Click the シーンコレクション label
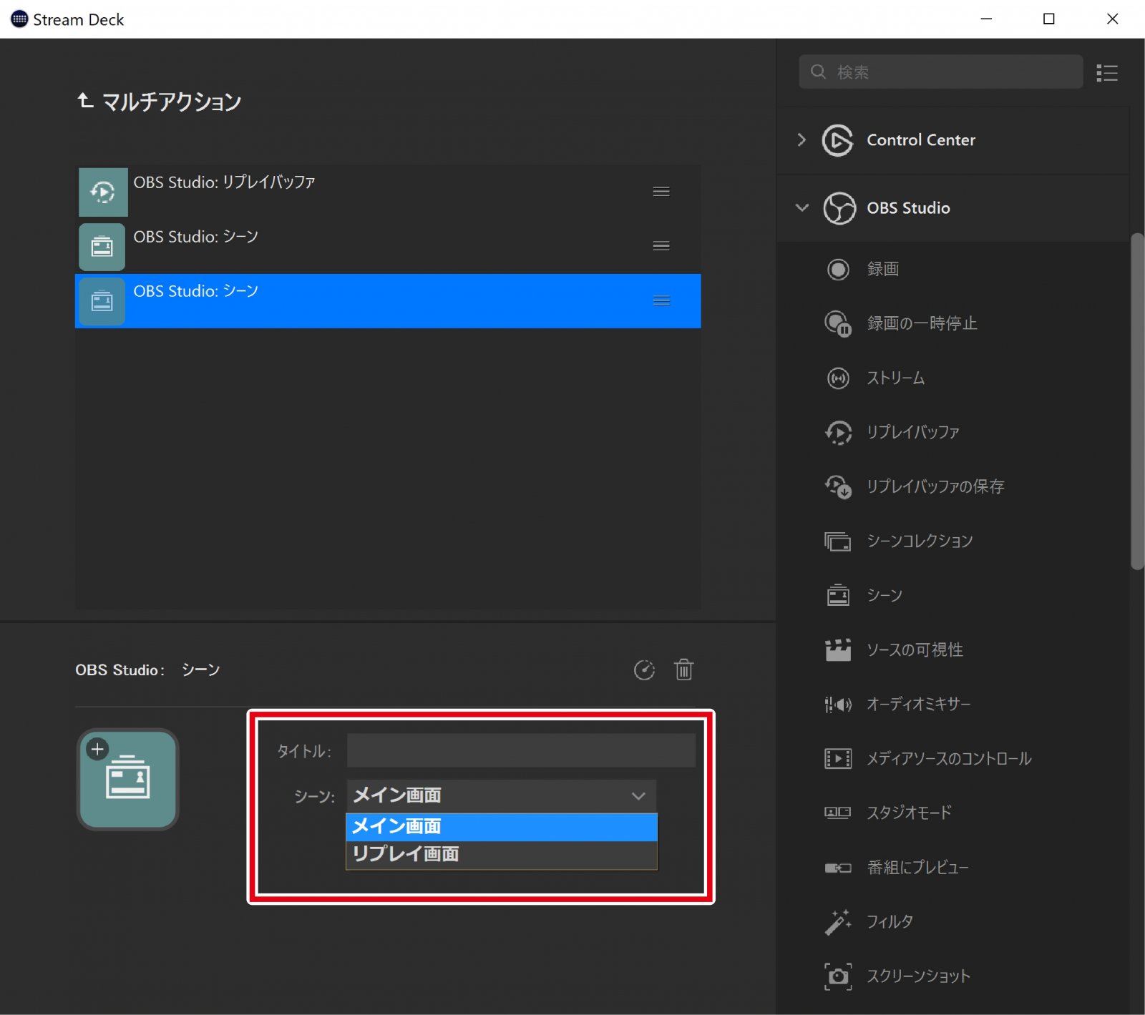 pyautogui.click(x=920, y=541)
